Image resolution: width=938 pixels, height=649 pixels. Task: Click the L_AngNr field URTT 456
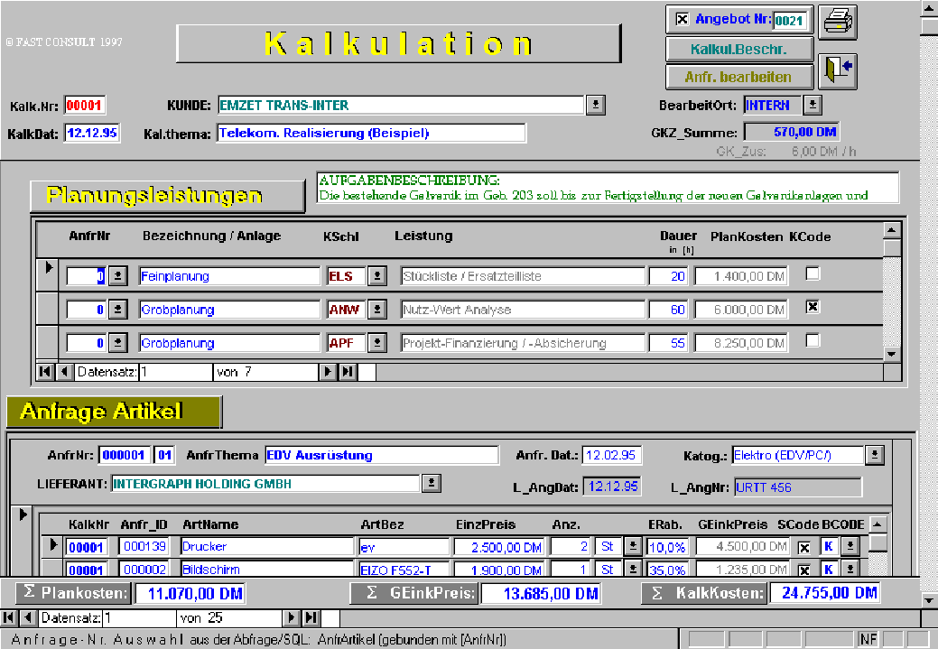[x=798, y=487]
